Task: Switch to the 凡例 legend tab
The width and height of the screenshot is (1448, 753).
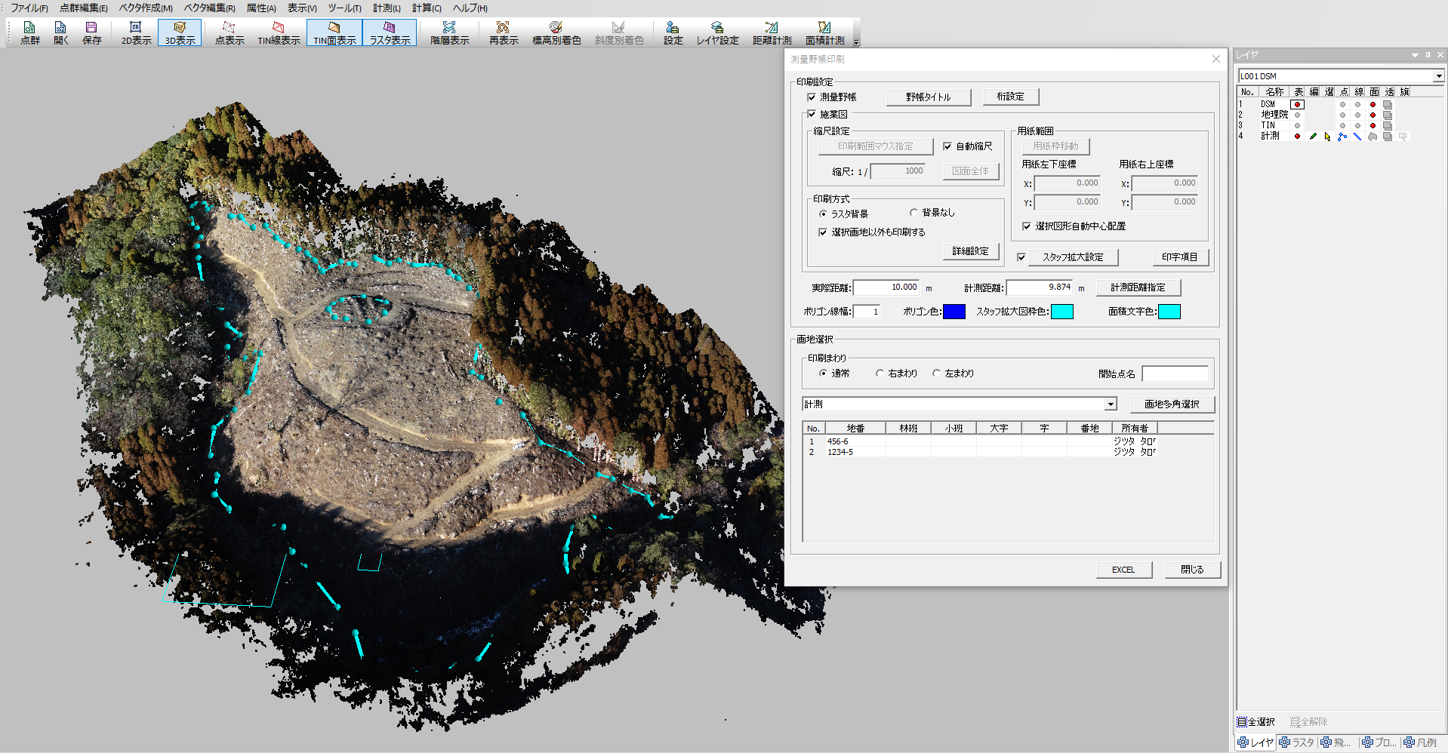Action: pos(1420,743)
